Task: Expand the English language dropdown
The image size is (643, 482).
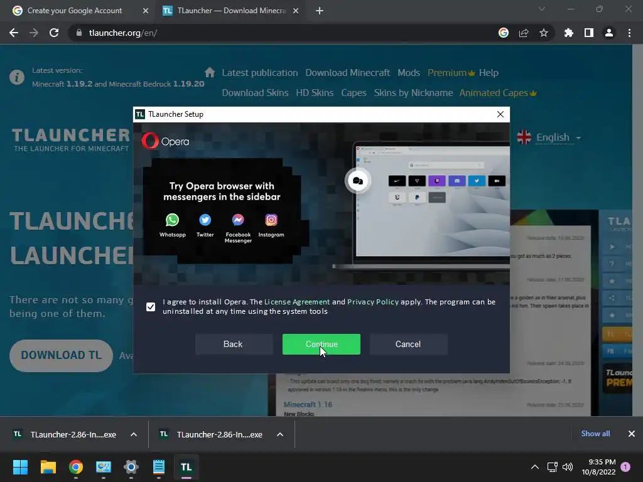Action: 549,137
